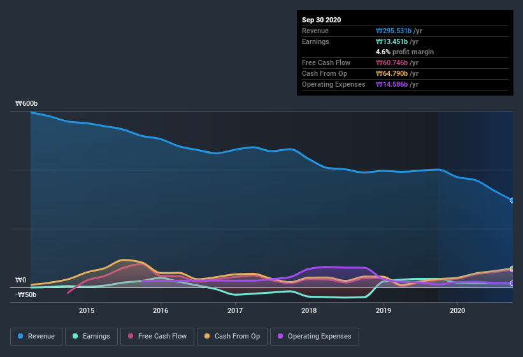Click the 2015 x-axis label
The image size is (523, 357).
pyautogui.click(x=87, y=310)
